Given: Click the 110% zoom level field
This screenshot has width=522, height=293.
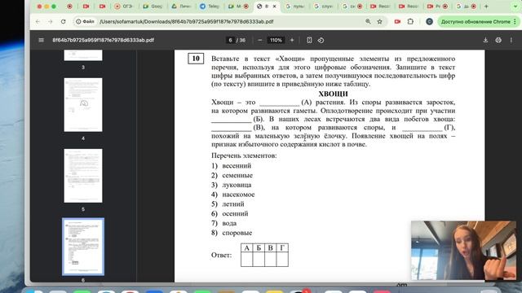Looking at the screenshot, I should (276, 40).
